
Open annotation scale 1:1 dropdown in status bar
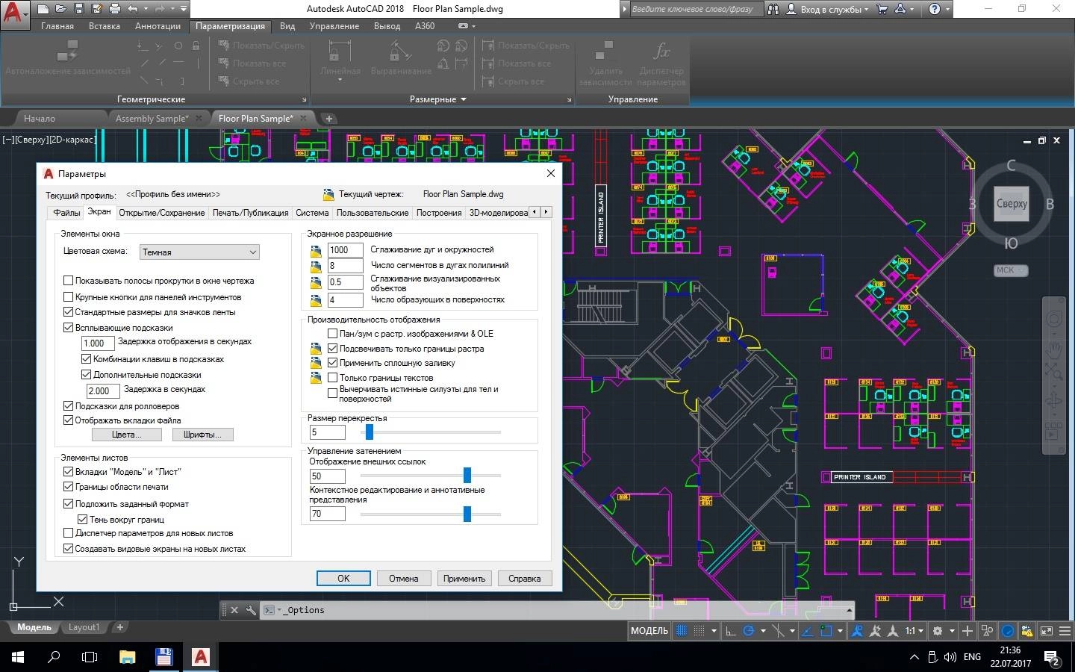click(x=914, y=631)
